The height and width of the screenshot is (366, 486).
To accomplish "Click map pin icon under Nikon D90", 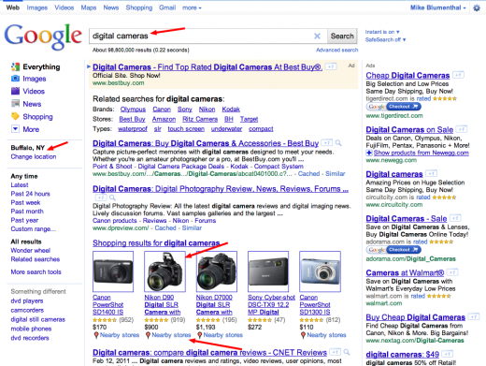I will (148, 335).
